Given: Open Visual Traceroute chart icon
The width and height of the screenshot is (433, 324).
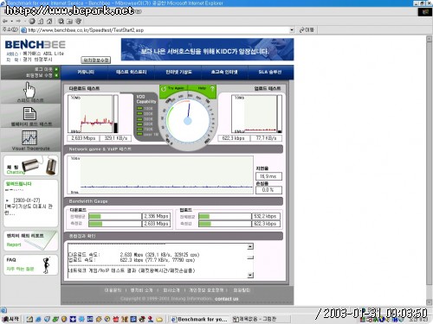Looking at the screenshot, I should coord(29,138).
